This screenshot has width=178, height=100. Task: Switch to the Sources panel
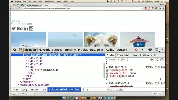57,50
